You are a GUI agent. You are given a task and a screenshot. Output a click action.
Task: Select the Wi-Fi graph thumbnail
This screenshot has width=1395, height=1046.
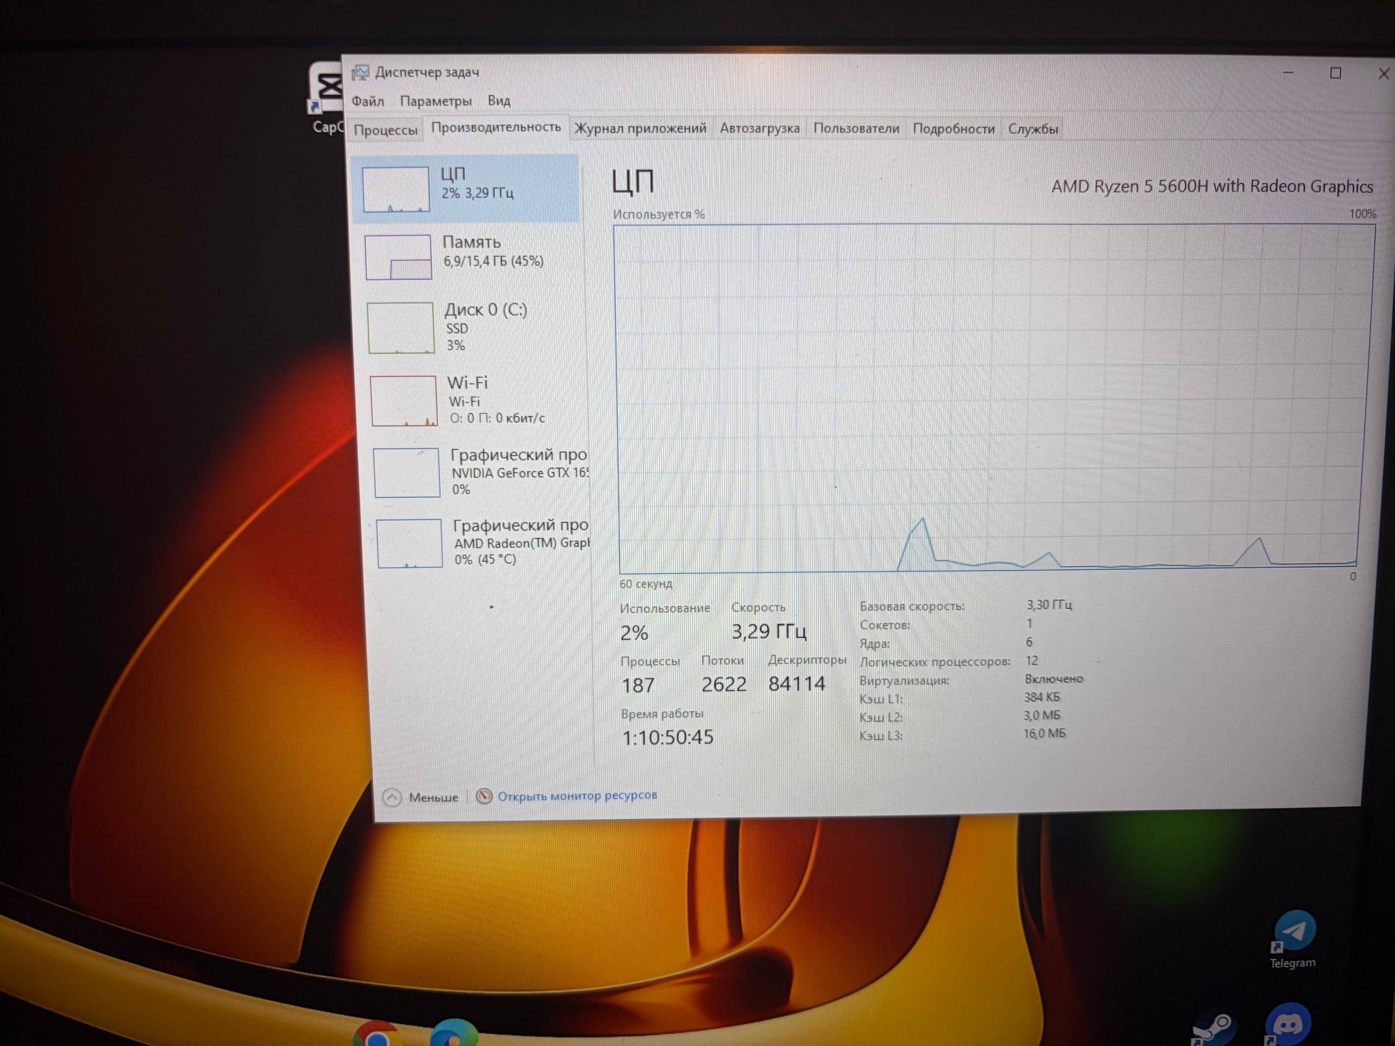tap(404, 401)
